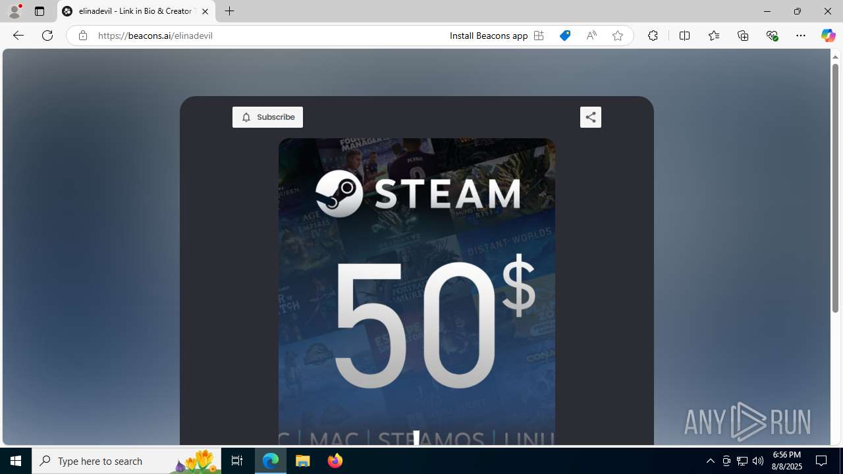Open Microsoft Edge from the taskbar
The image size is (843, 474).
pyautogui.click(x=271, y=461)
